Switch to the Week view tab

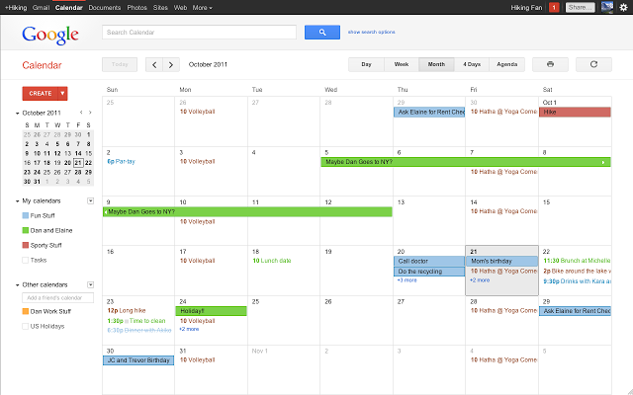402,64
